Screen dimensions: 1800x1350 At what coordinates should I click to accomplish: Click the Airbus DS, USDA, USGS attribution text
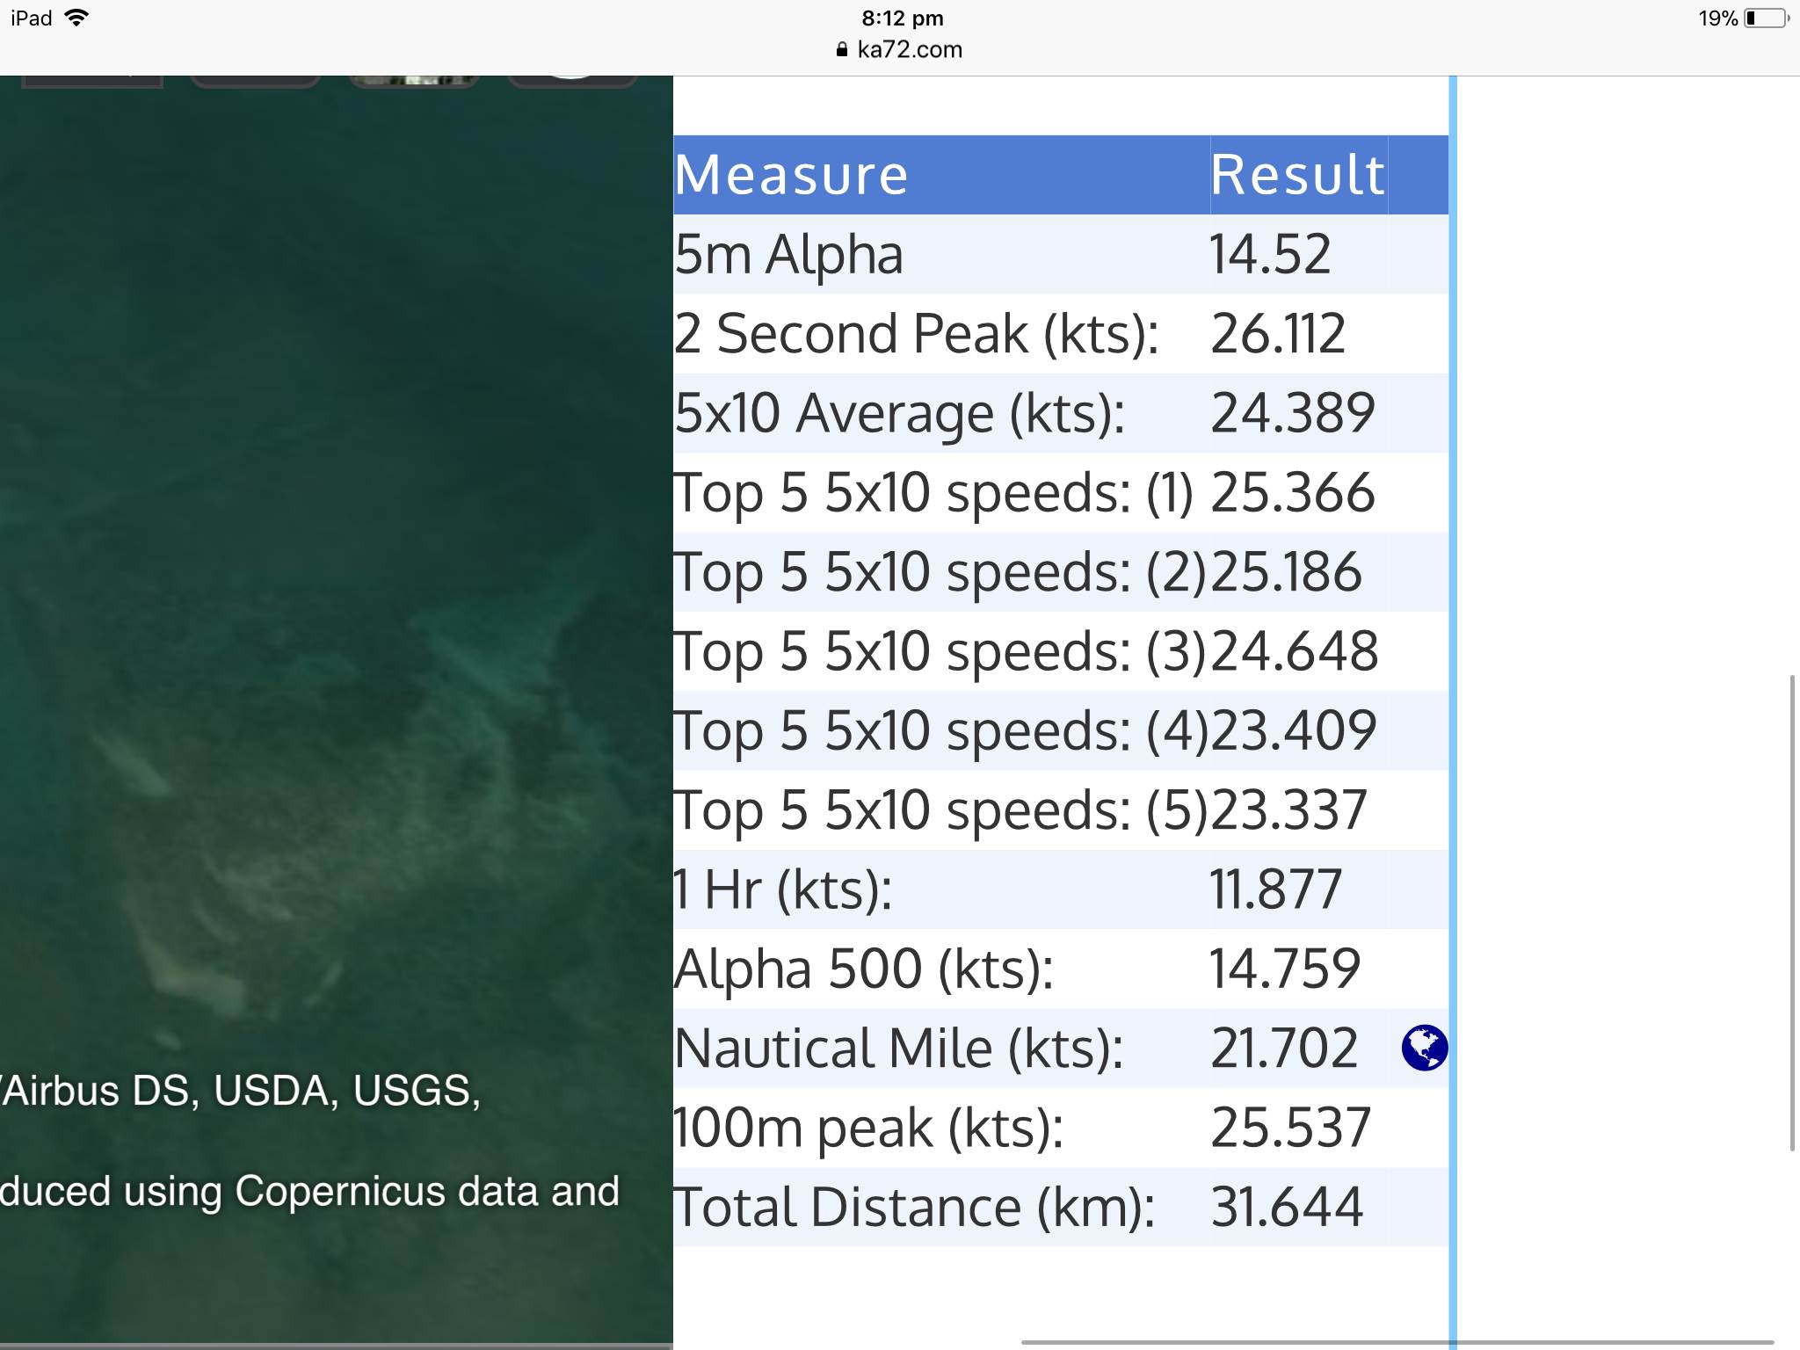pyautogui.click(x=242, y=1091)
